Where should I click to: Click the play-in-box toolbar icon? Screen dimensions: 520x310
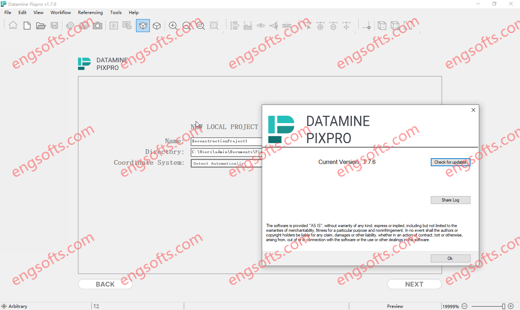113,26
